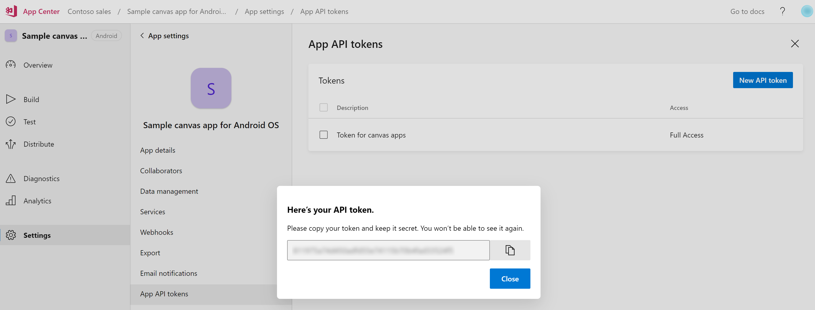Toggle the Description header checkbox
Screen dimensions: 815x310
pyautogui.click(x=324, y=107)
